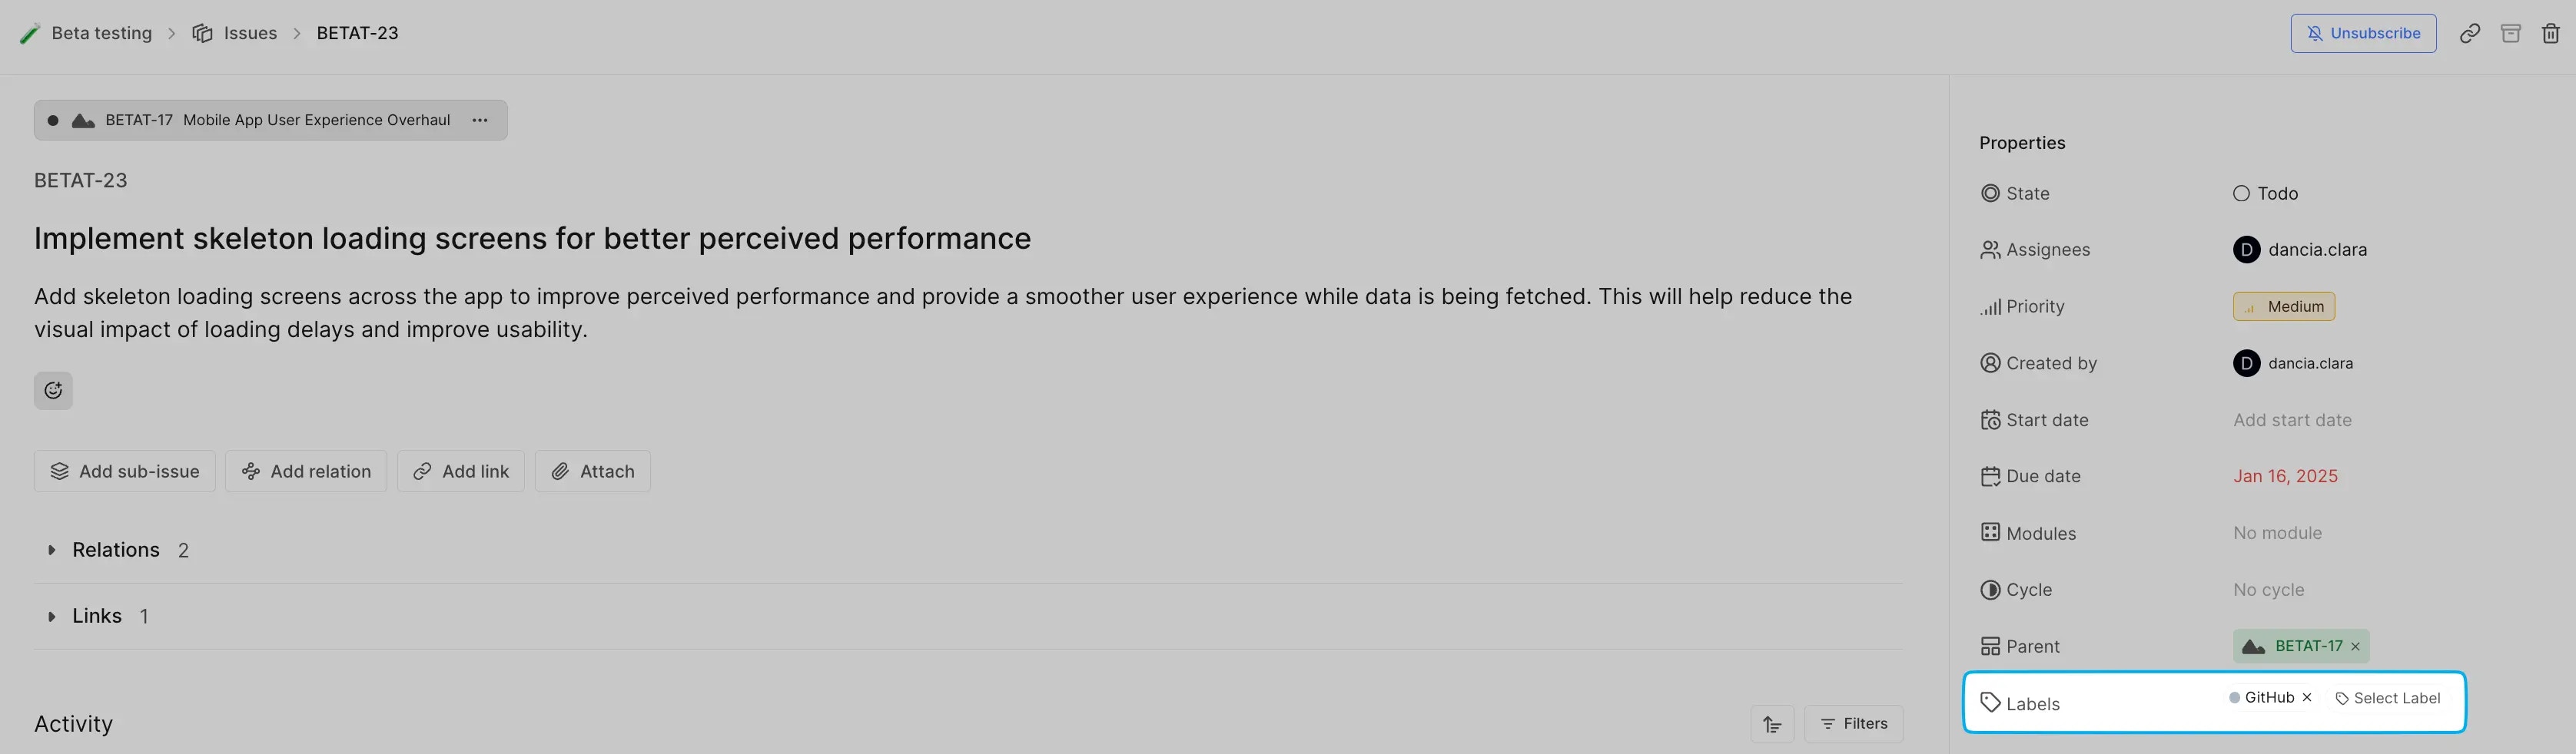Click the Issues icon in the breadcrumb
The height and width of the screenshot is (754, 2576).
[202, 33]
